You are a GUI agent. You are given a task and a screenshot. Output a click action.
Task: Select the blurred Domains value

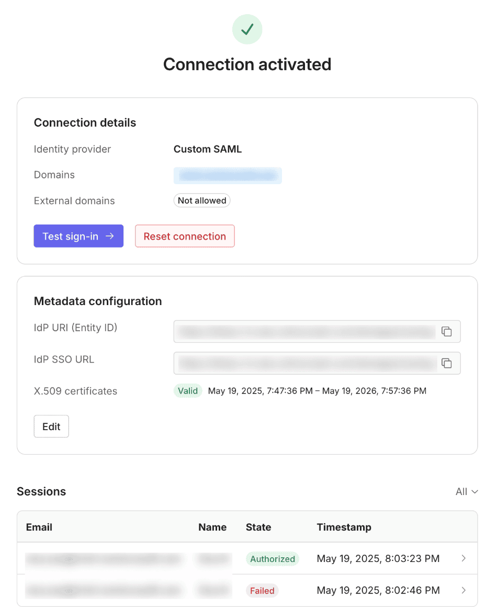point(227,175)
